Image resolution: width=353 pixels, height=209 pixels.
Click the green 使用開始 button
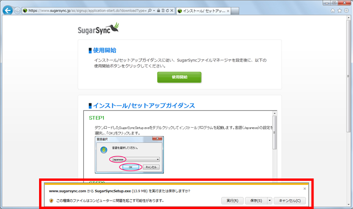click(179, 77)
